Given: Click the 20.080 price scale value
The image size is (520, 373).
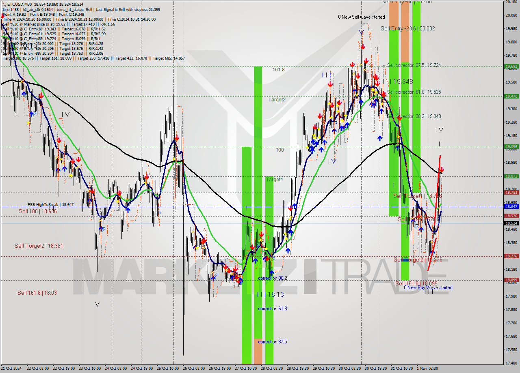Looking at the screenshot, I should tap(511, 15).
